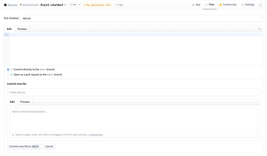Screen dimensions: 267x156
Task: Click the image upload icon in description footer
Action: pos(13,135)
